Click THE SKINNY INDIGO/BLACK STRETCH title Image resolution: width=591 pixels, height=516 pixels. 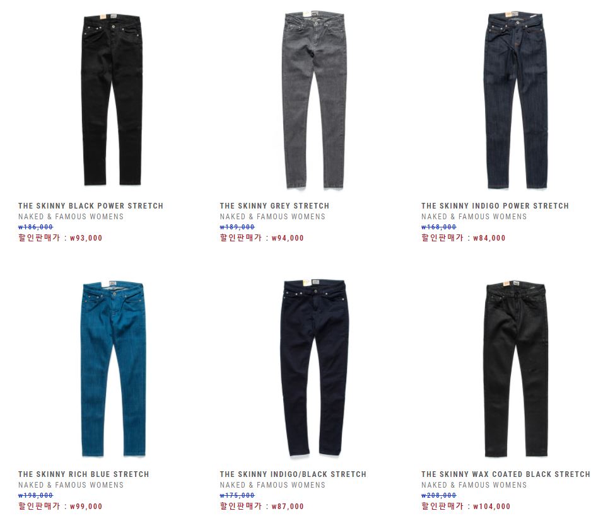[293, 474]
